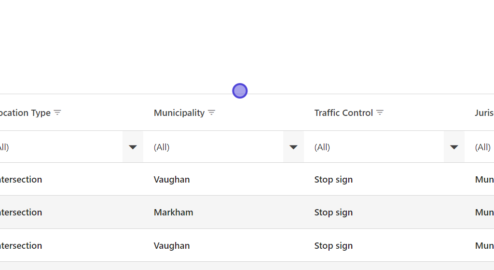Sort by the Municipality column header
The image size is (494, 270).
click(179, 113)
